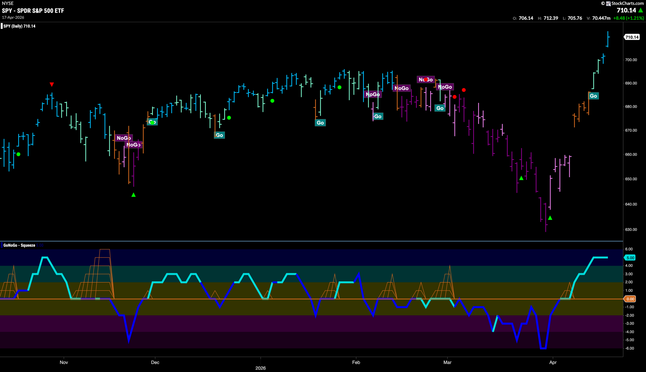Viewport: 646px width, 372px height.
Task: Click the +8.48 (+1.21%) change value
Action: [x=628, y=18]
